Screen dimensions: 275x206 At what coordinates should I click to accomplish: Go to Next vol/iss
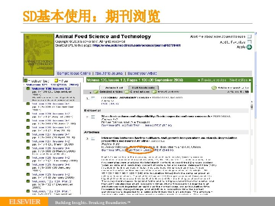pyautogui.click(x=241, y=80)
